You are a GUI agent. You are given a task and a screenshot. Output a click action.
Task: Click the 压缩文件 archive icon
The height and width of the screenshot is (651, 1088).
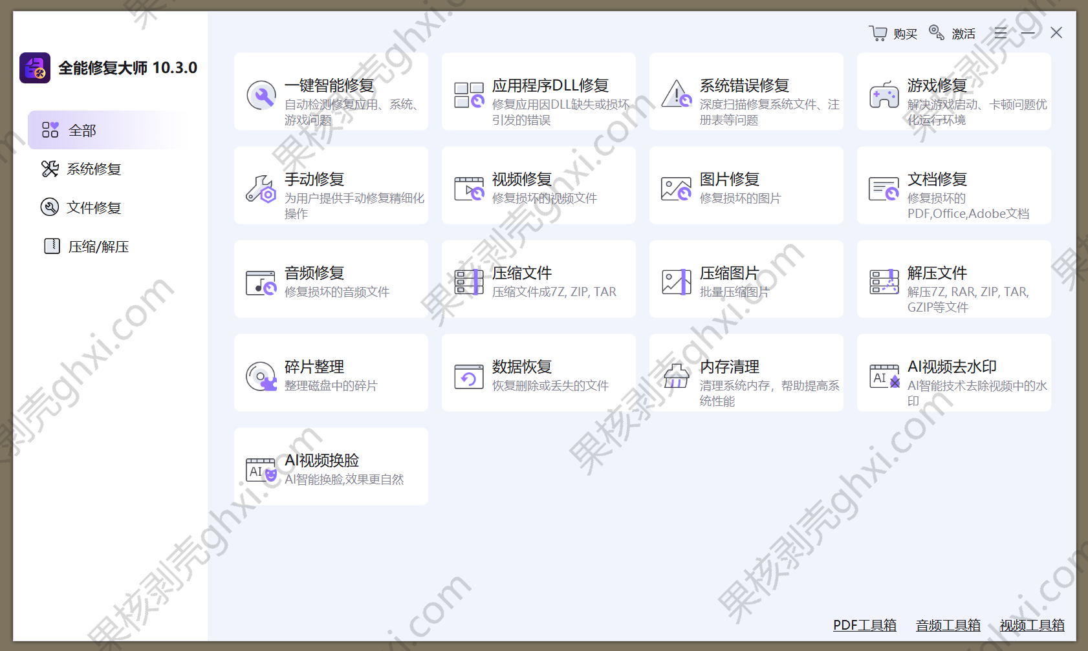pos(469,283)
